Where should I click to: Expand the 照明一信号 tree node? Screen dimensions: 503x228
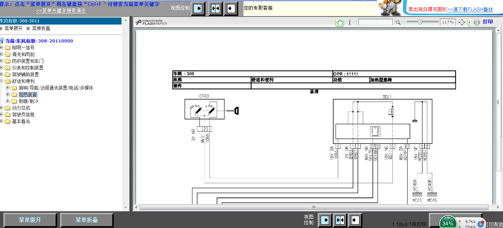(1, 48)
